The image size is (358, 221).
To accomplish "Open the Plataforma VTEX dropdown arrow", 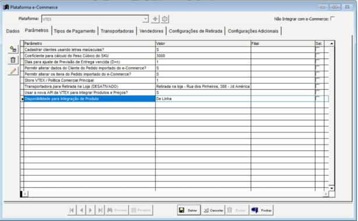I will pyautogui.click(x=145, y=19).
